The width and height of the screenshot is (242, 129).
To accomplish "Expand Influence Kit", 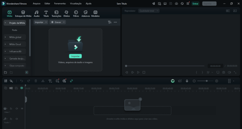I will click(x=5, y=51).
